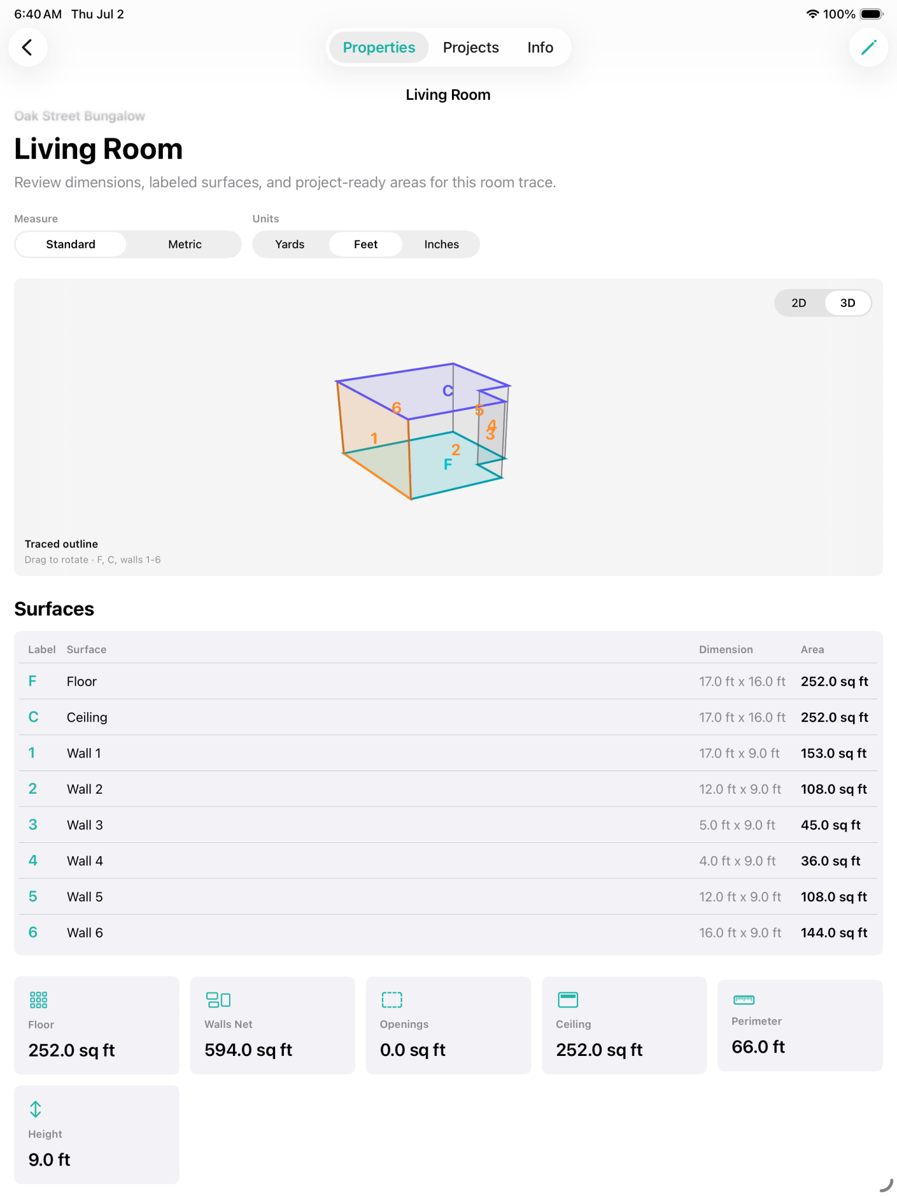Tap the 3D room model preview
The width and height of the screenshot is (897, 1196).
click(423, 431)
